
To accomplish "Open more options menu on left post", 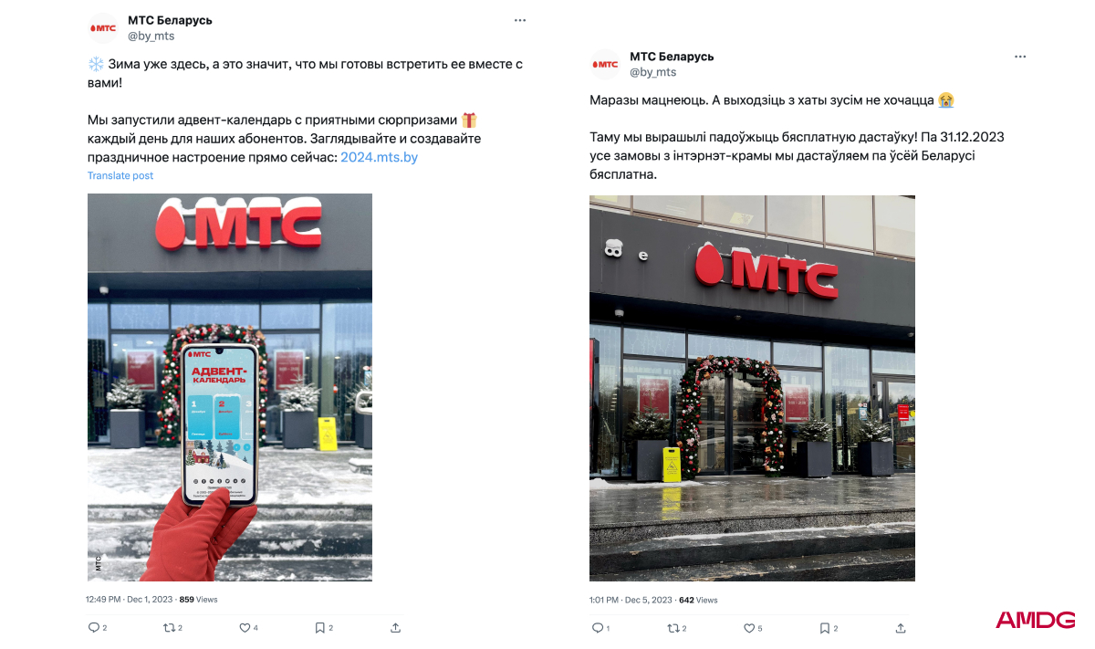I will coord(519,20).
